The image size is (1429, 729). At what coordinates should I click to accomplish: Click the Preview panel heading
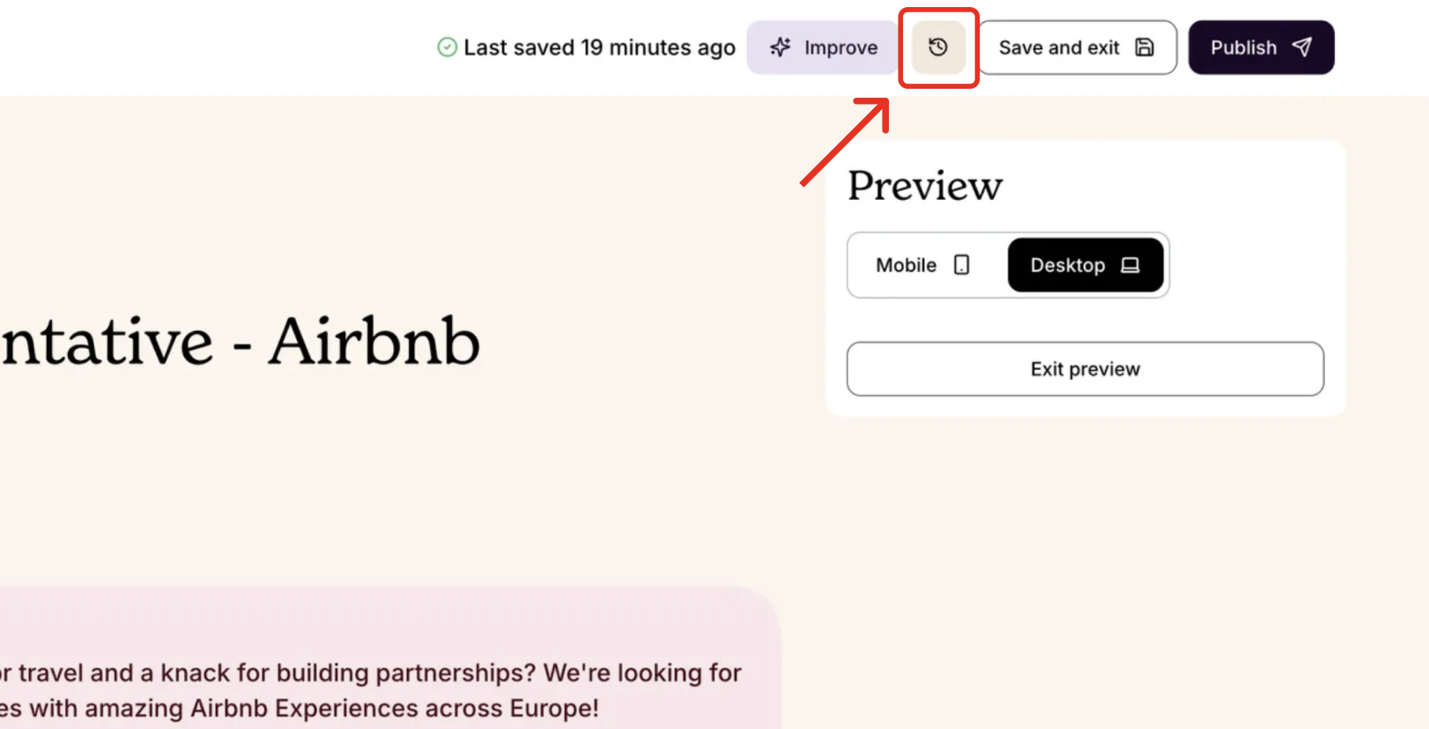925,186
